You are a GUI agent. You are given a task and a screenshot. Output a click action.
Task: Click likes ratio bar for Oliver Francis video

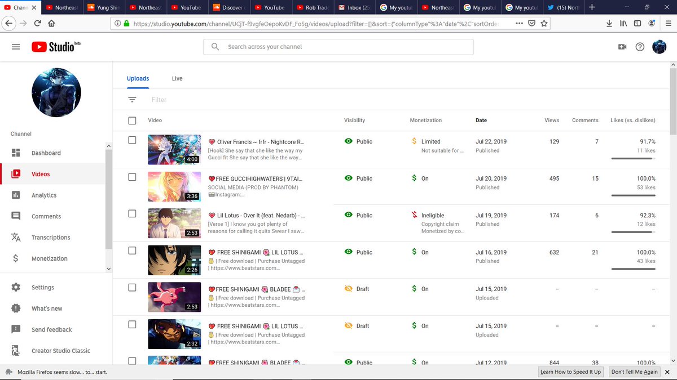(x=633, y=159)
